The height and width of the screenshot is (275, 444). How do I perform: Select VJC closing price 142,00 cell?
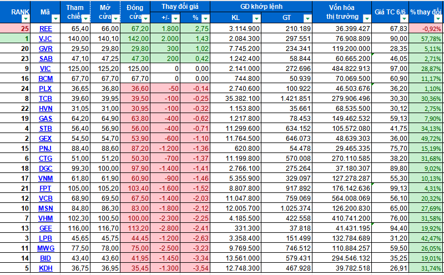(x=135, y=39)
